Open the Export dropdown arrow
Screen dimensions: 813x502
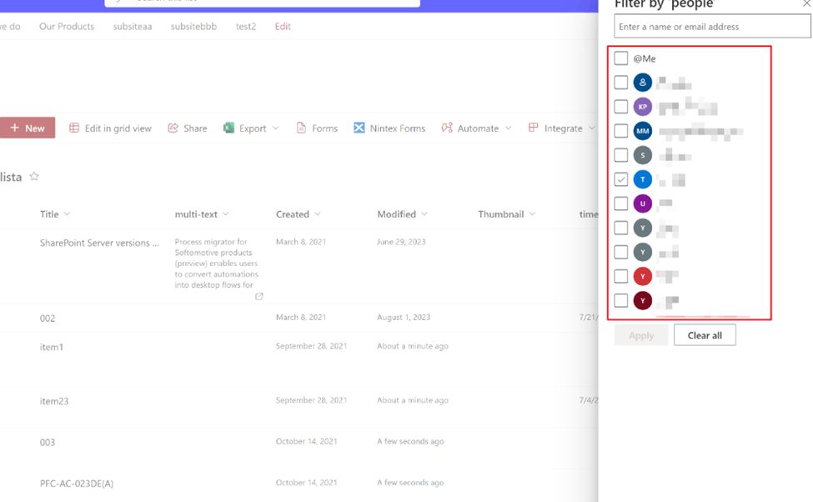[275, 128]
